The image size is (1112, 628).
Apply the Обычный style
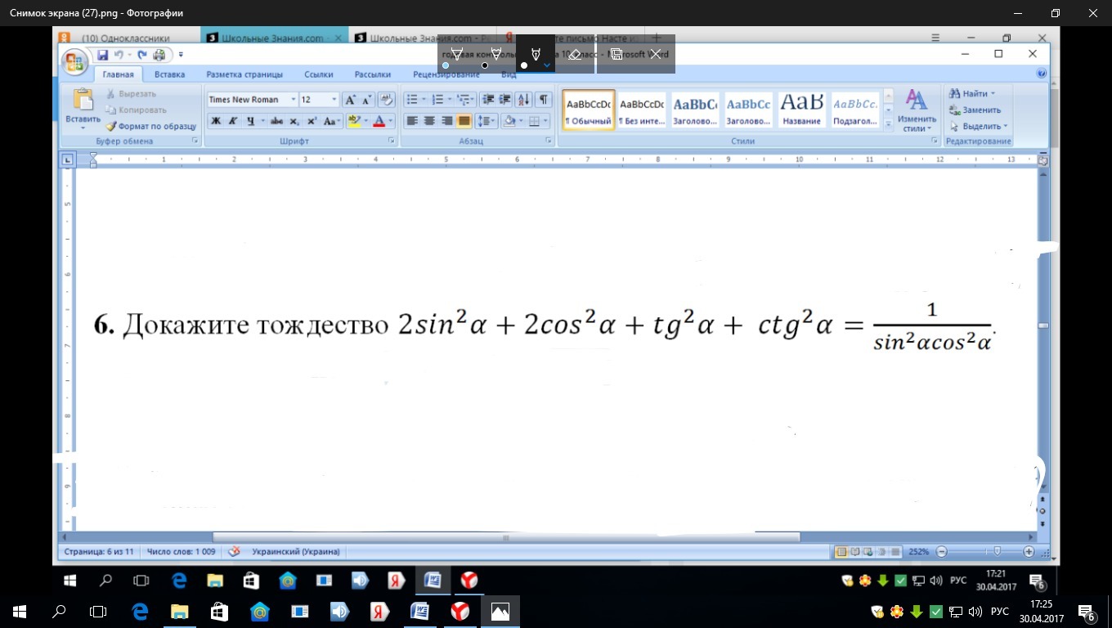click(589, 110)
